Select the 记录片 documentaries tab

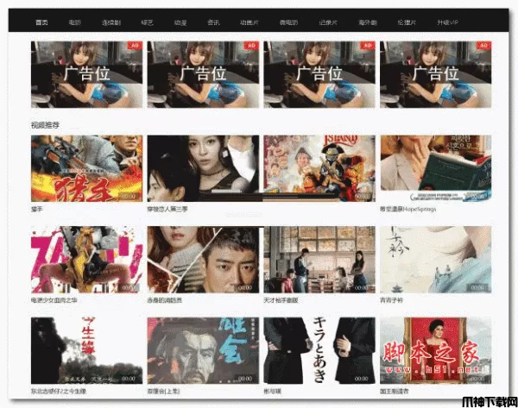pyautogui.click(x=328, y=22)
